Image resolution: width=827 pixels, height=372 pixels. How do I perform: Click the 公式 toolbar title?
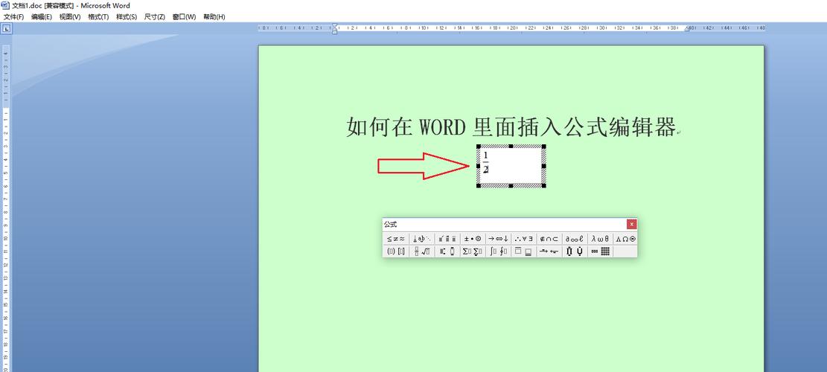click(x=391, y=225)
